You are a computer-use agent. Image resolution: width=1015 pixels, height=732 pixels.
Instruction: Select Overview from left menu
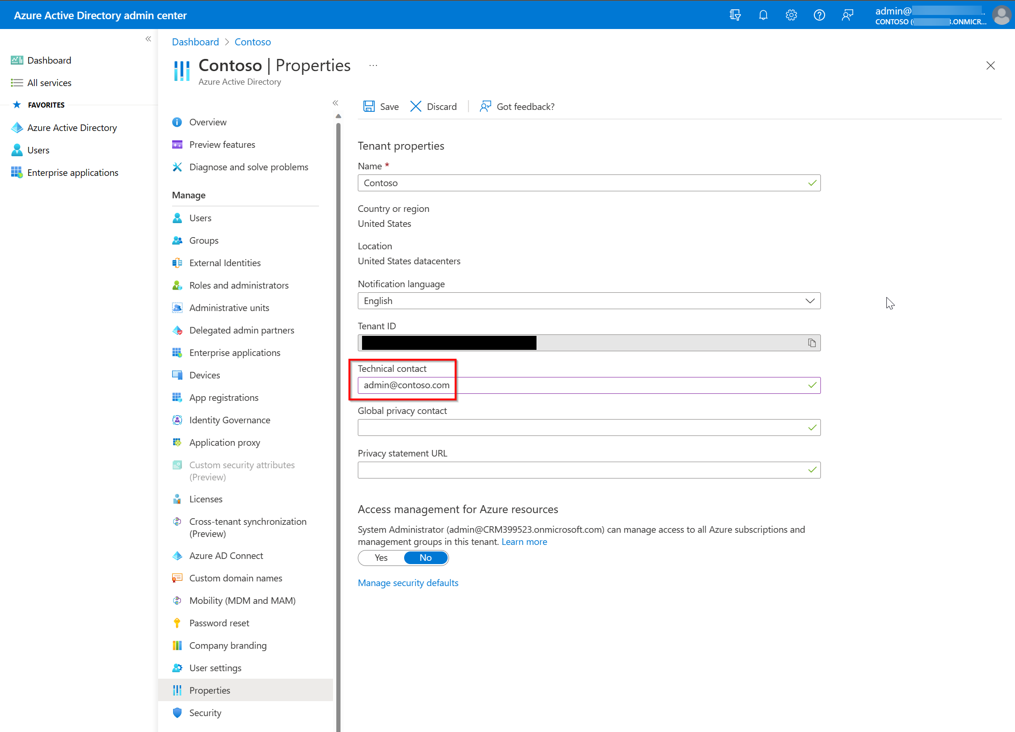(207, 121)
